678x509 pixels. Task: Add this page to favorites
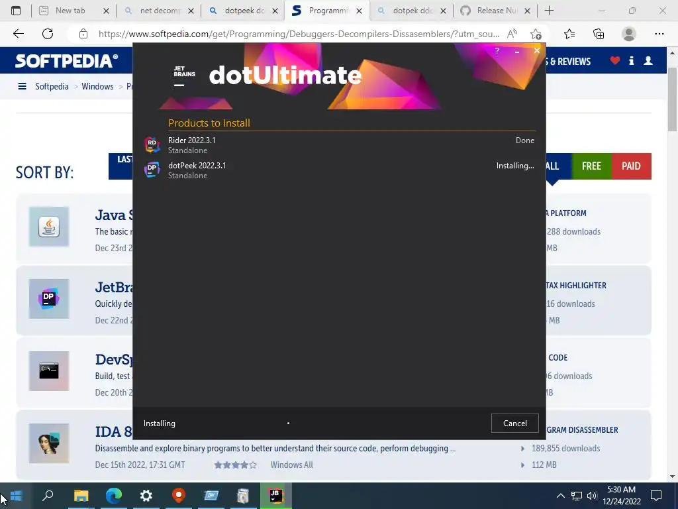pos(536,34)
